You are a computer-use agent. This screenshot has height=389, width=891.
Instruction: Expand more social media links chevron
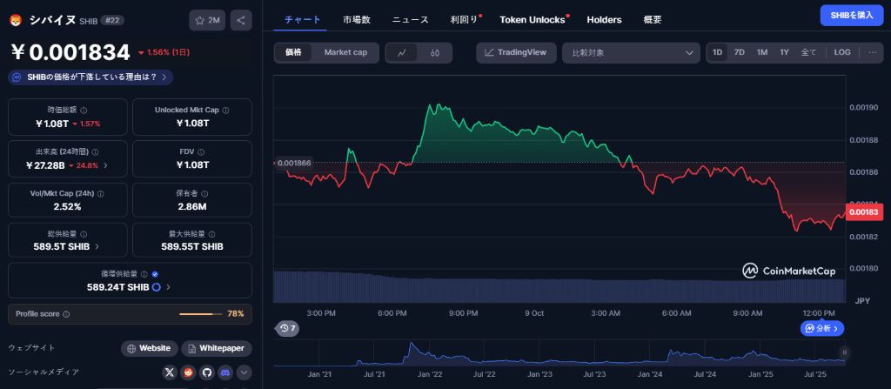244,372
